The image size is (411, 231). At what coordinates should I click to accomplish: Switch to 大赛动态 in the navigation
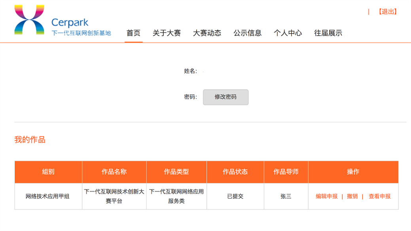point(207,33)
